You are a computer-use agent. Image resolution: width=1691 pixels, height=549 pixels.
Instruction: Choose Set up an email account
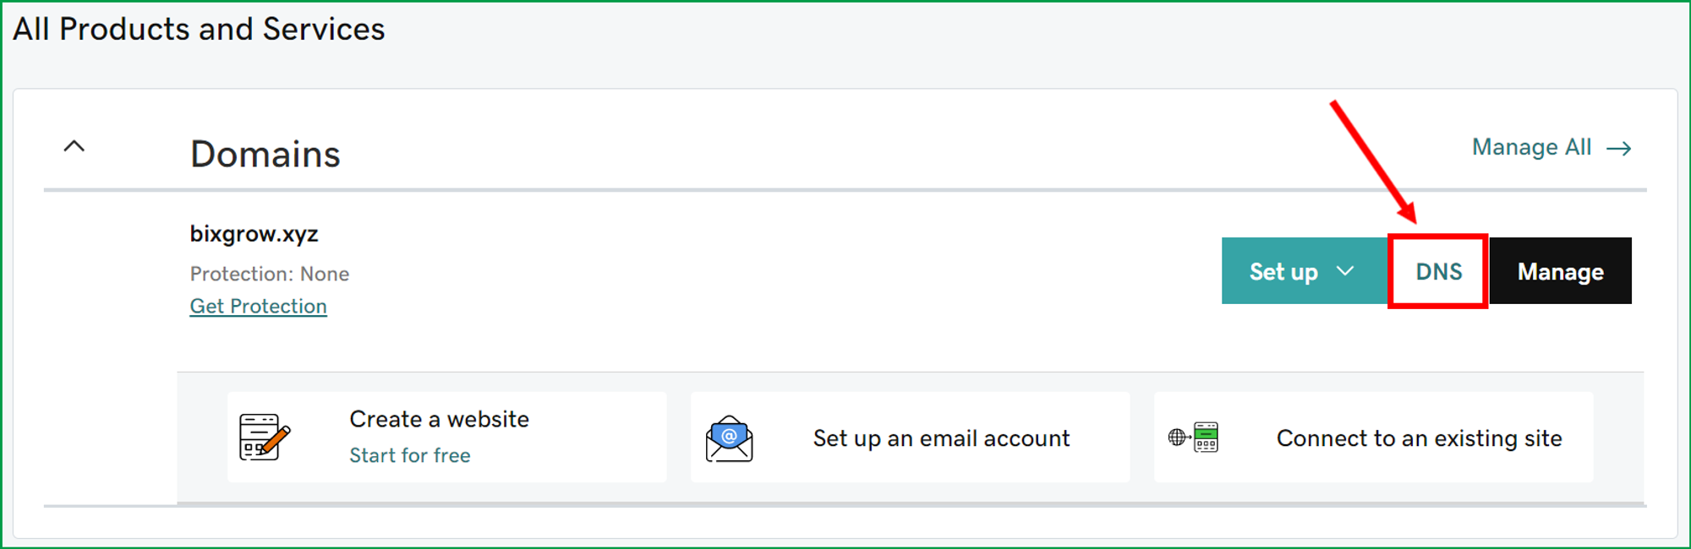tap(941, 438)
